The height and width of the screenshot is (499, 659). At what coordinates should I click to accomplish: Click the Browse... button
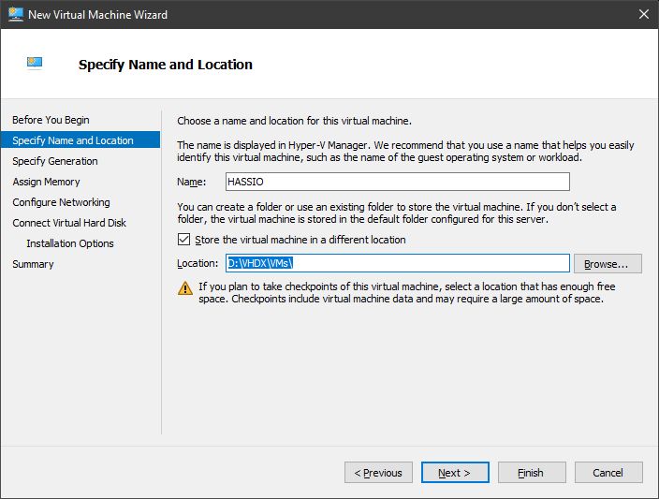[608, 264]
